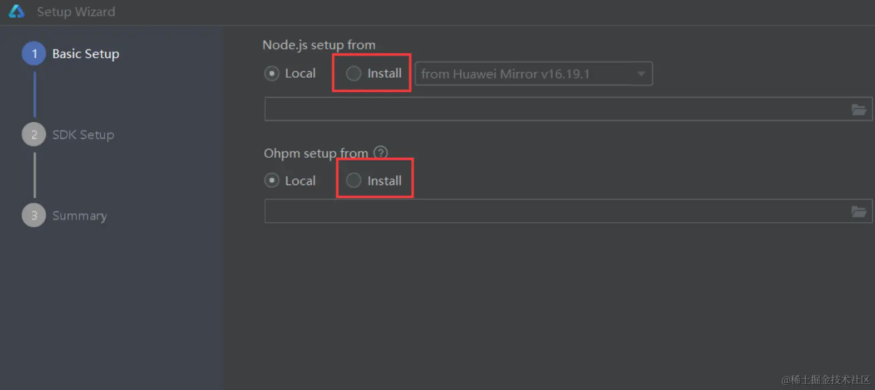Viewport: 875px width, 390px height.
Task: Go to Basic Setup step
Action: (86, 54)
